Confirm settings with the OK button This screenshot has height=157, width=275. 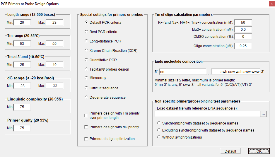tap(259, 151)
